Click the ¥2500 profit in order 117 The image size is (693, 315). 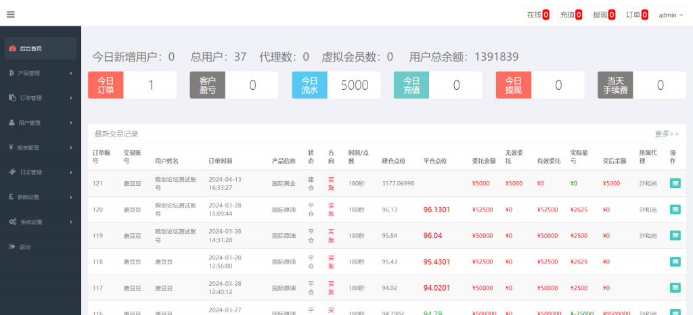(579, 288)
